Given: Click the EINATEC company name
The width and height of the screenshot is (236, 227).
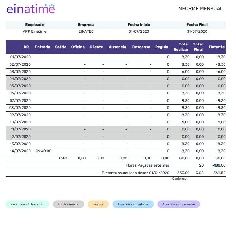Looking at the screenshot, I should (86, 31).
